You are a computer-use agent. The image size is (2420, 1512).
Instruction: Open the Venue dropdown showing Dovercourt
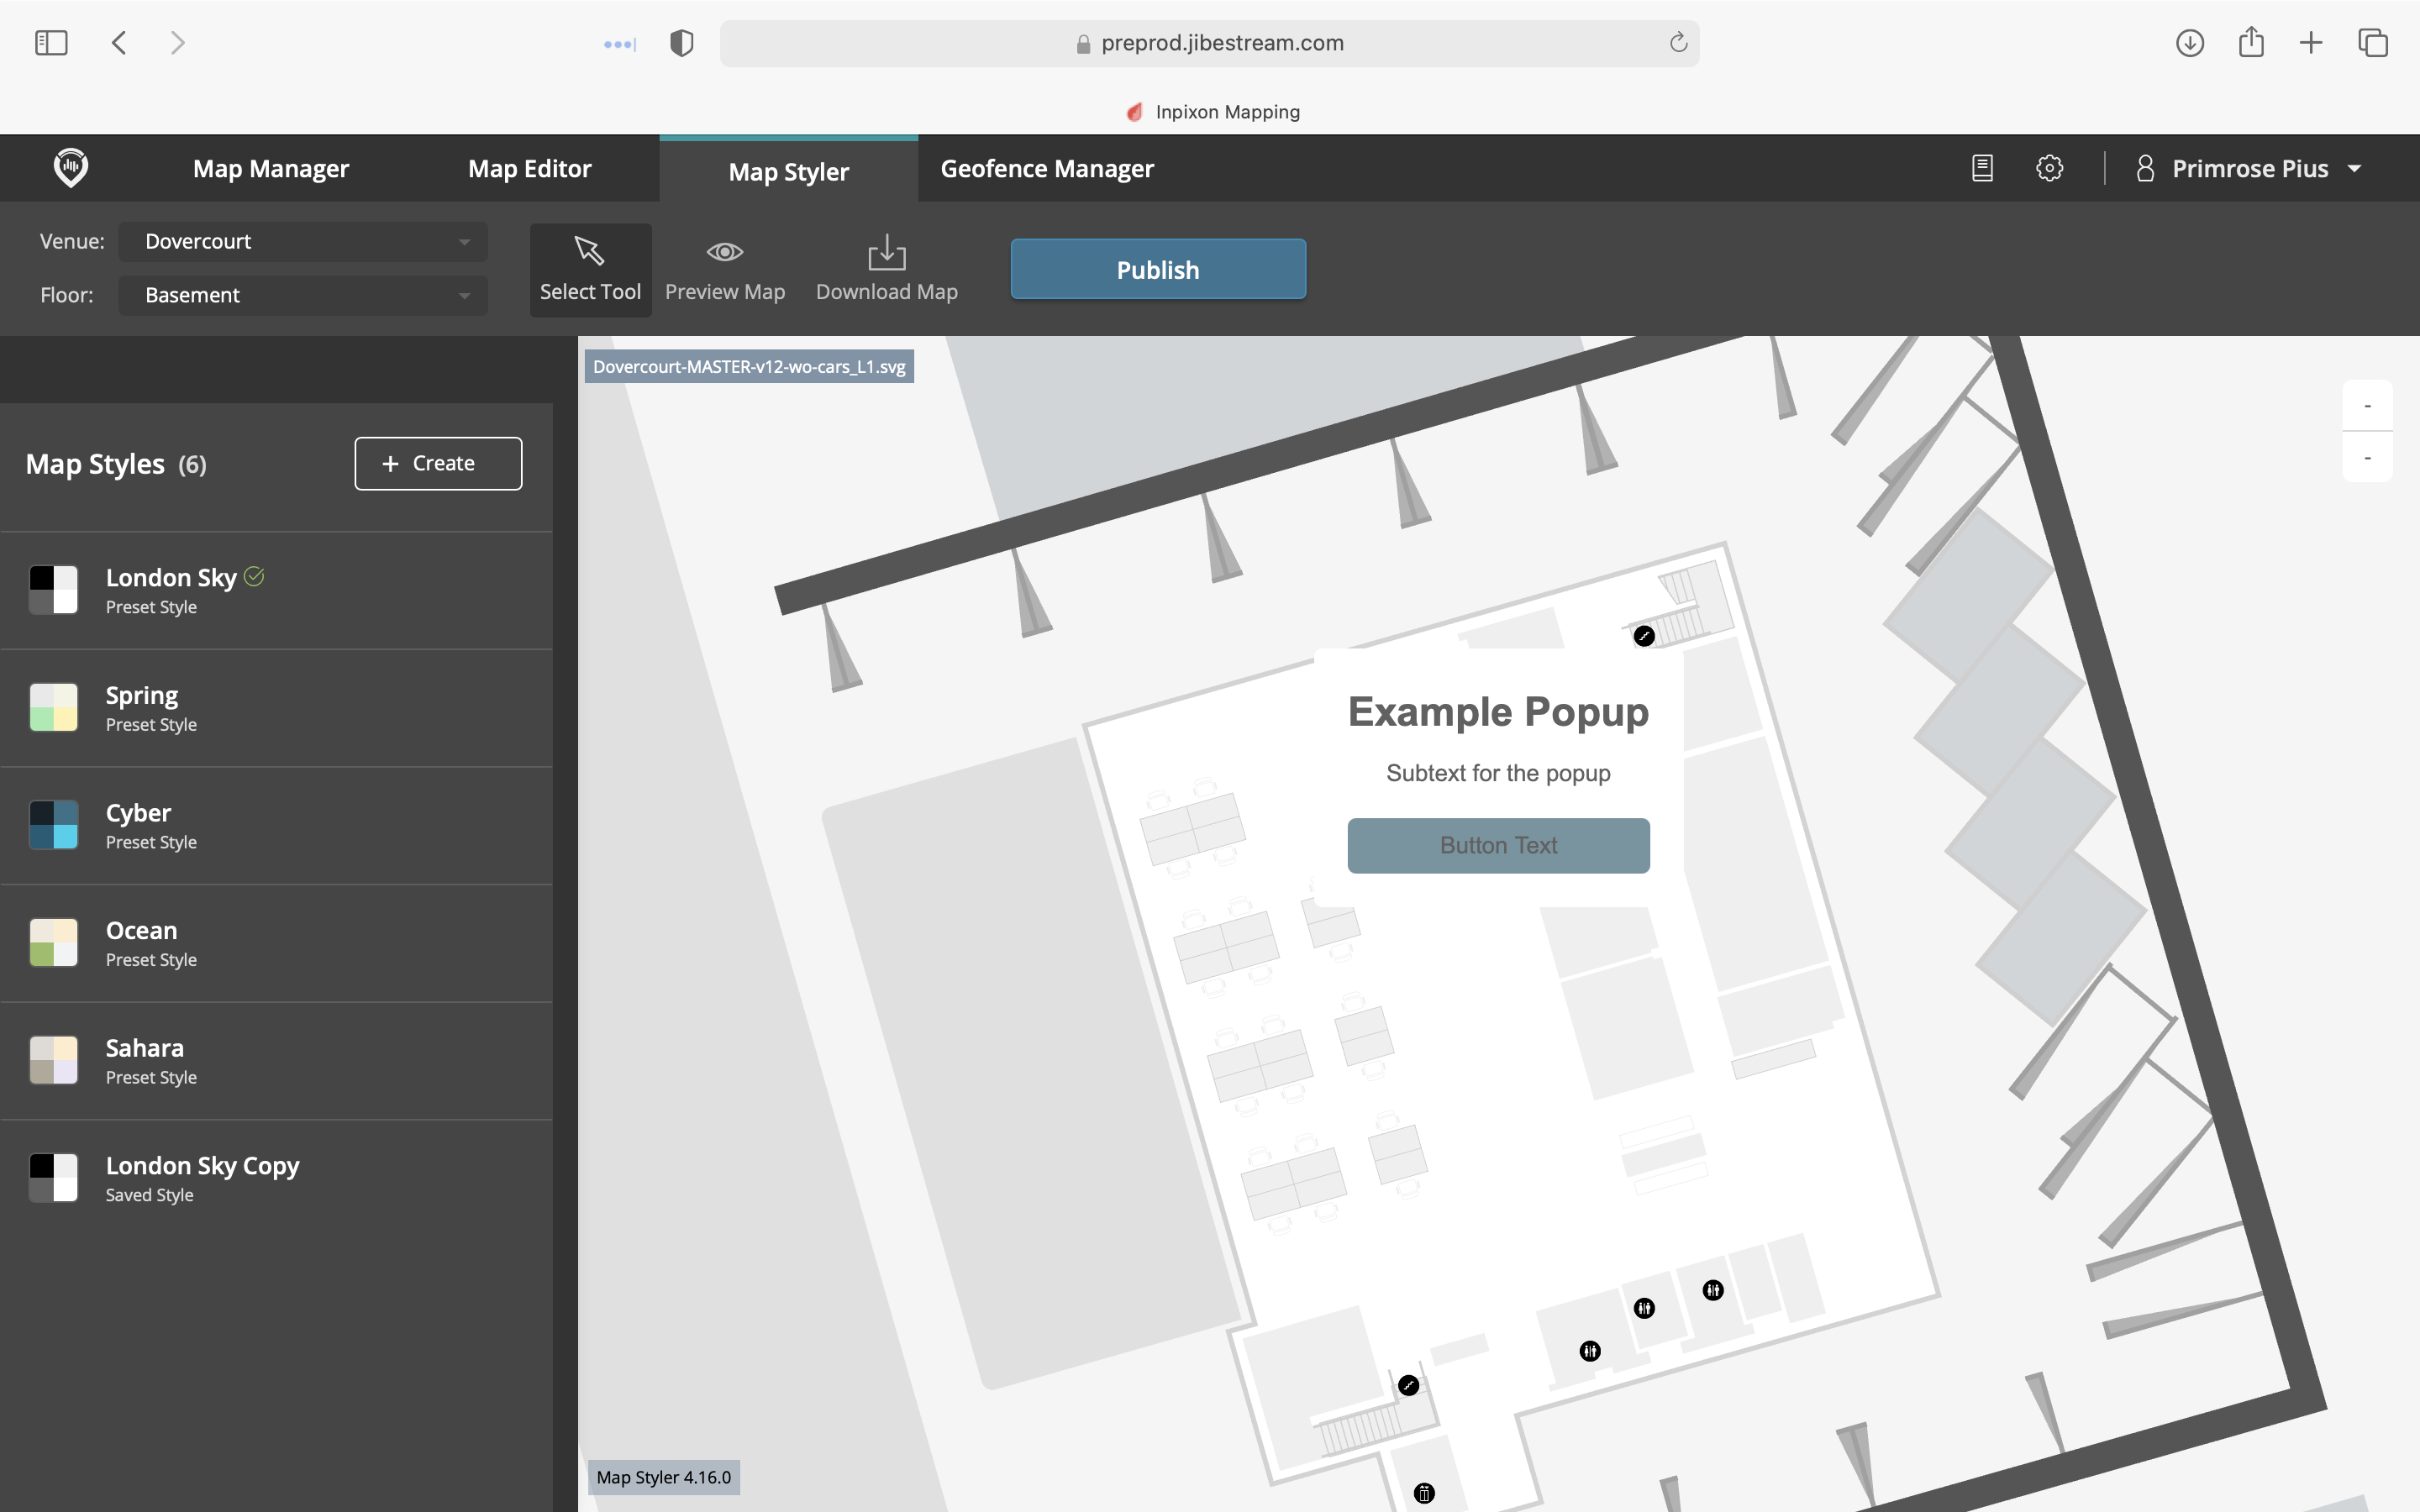(x=302, y=241)
